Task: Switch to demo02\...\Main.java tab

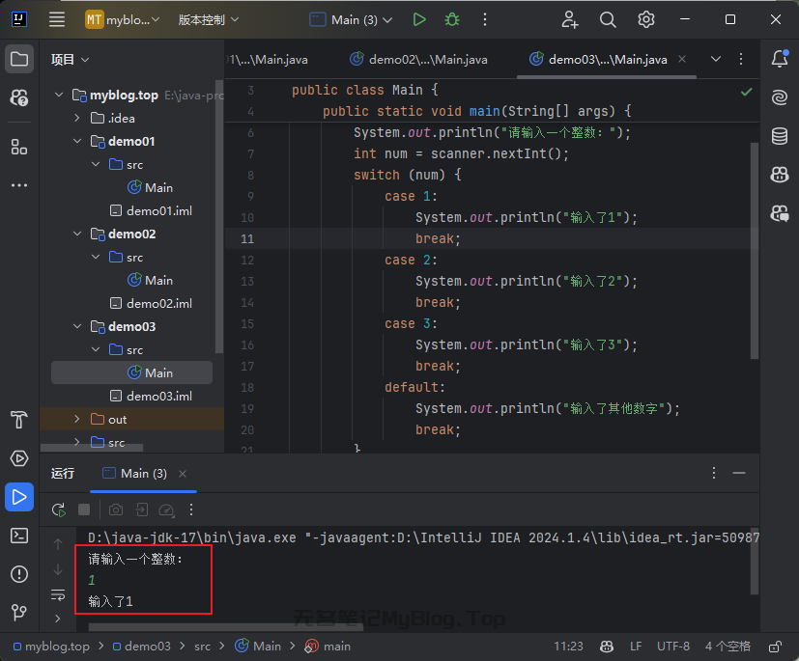Action: (418, 60)
